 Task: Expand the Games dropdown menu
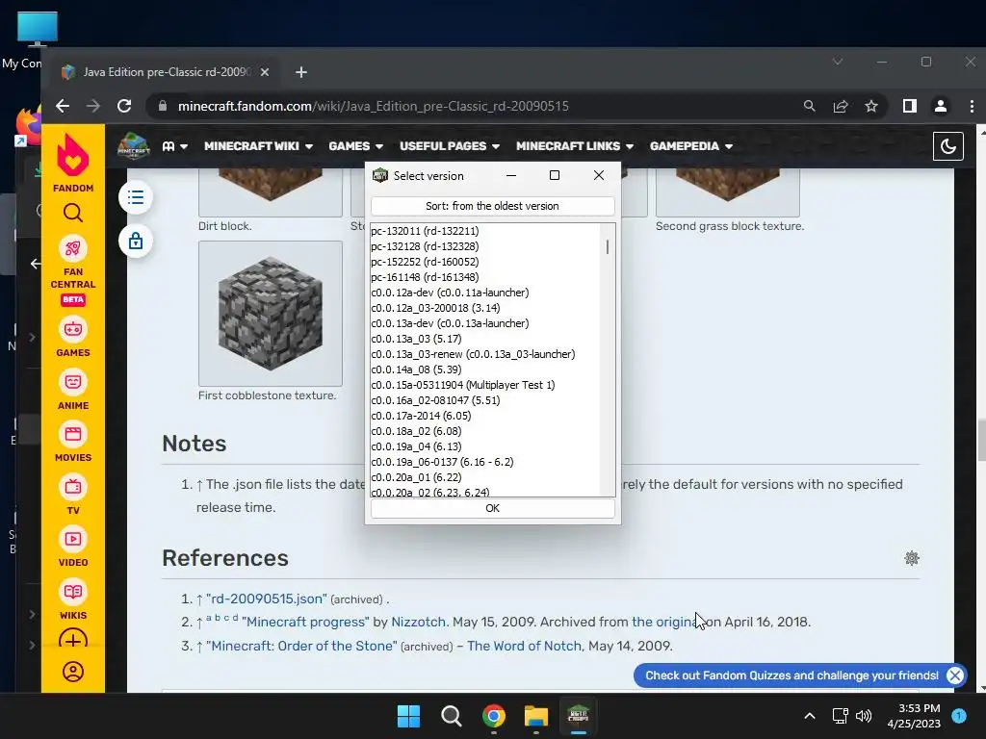point(356,146)
